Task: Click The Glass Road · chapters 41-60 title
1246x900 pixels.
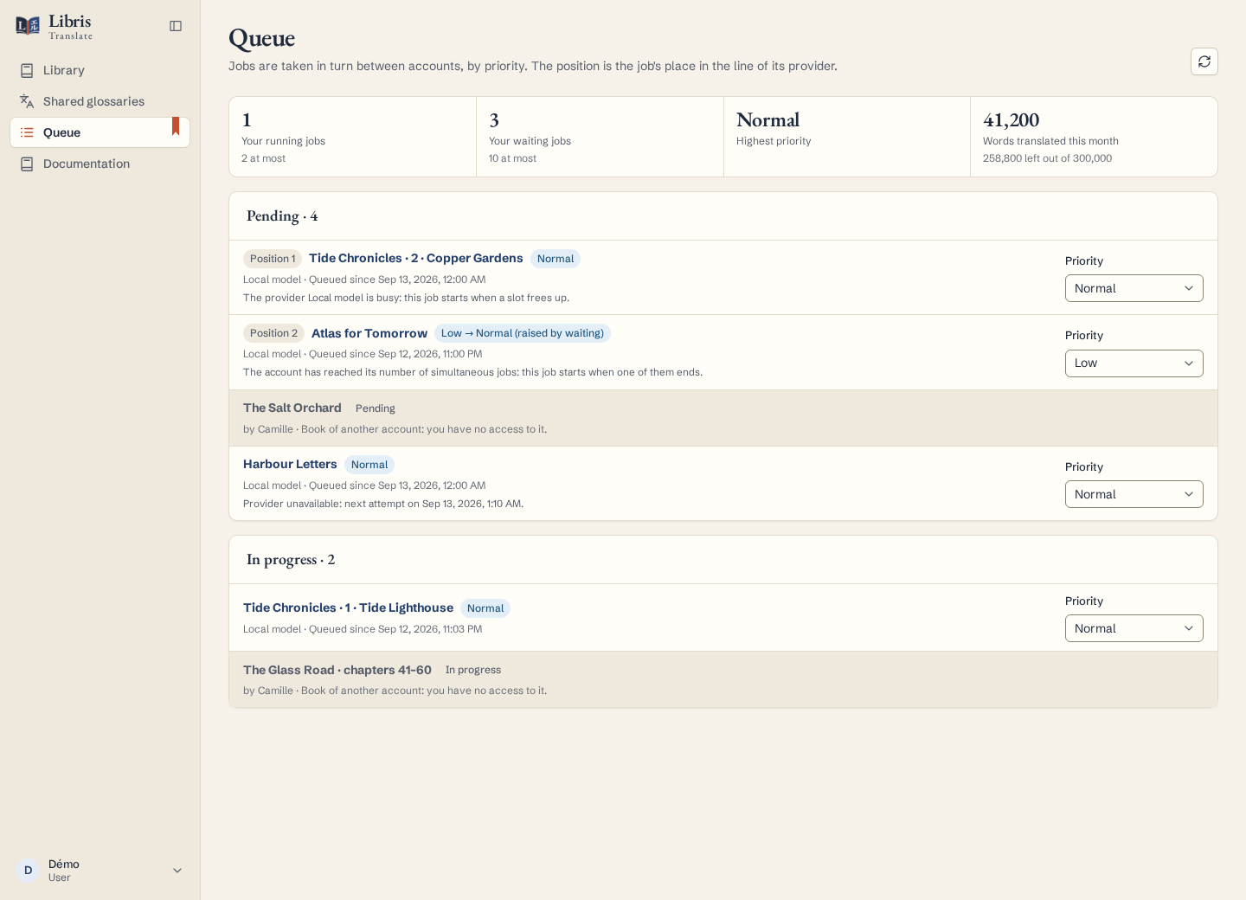Action: tap(337, 670)
